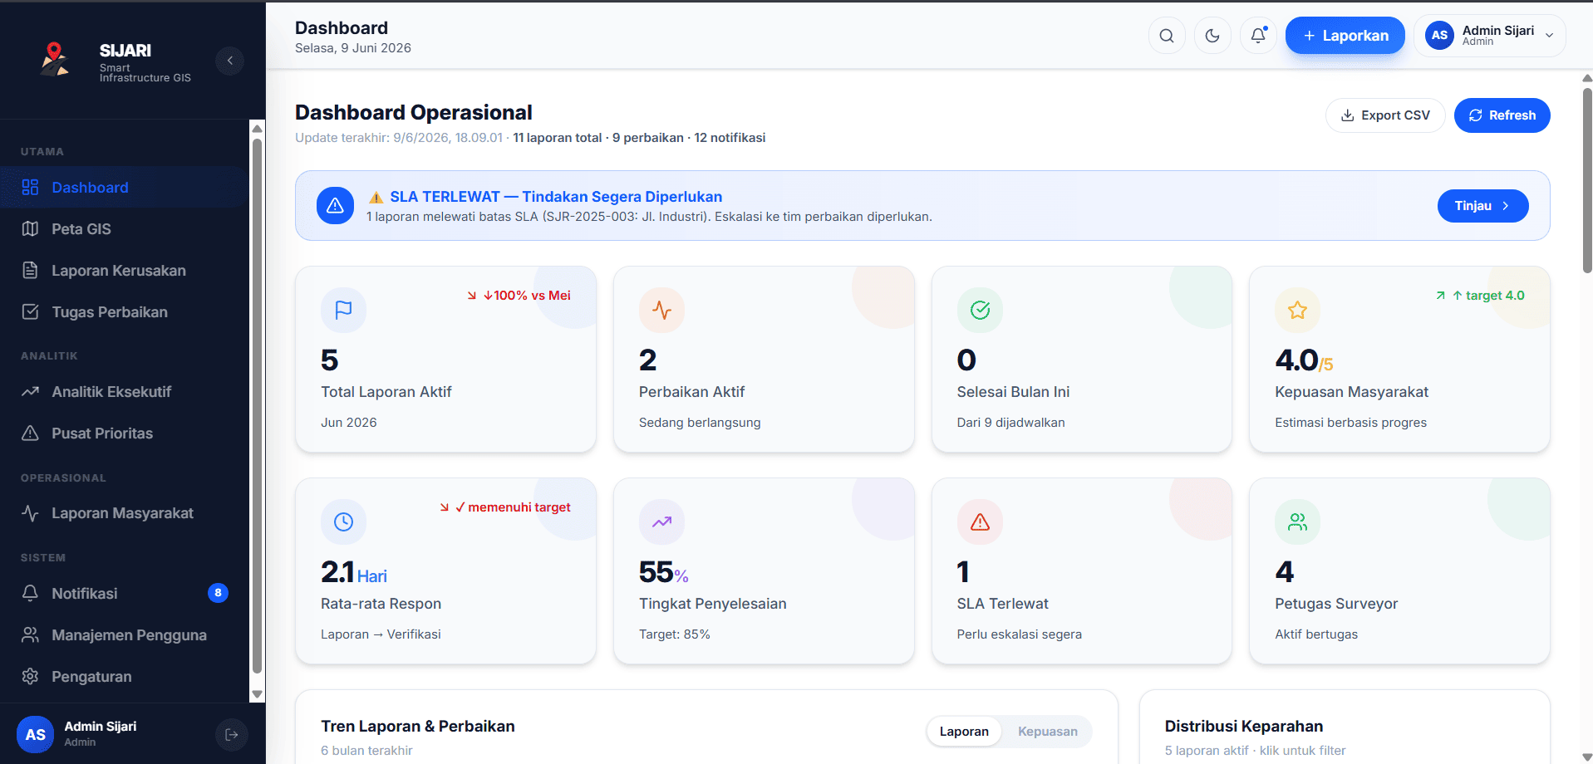This screenshot has width=1593, height=764.
Task: Click the SLA Terlewat warning triangle icon
Action: point(980,522)
